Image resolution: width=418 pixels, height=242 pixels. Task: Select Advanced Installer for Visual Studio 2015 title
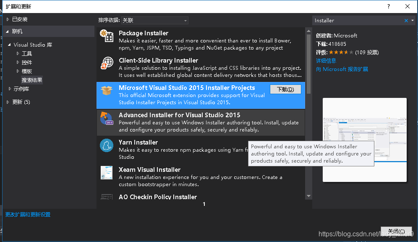179,115
